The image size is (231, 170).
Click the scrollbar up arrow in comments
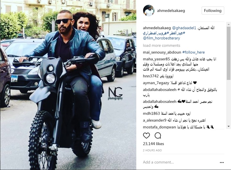tap(228, 24)
